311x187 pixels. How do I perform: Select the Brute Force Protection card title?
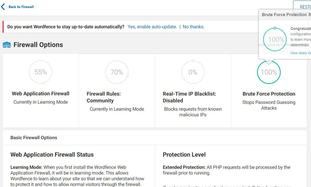[269, 94]
